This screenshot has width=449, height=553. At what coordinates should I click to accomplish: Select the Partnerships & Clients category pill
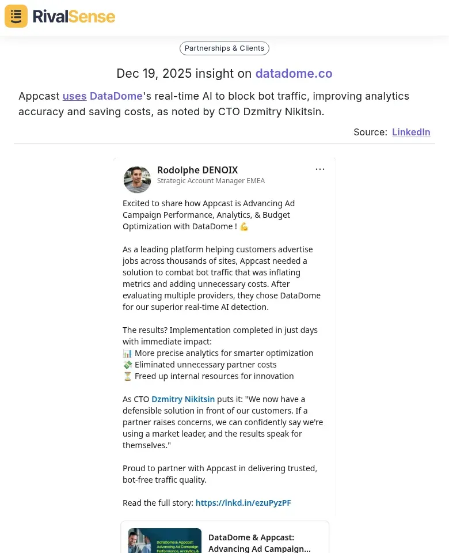pyautogui.click(x=224, y=48)
